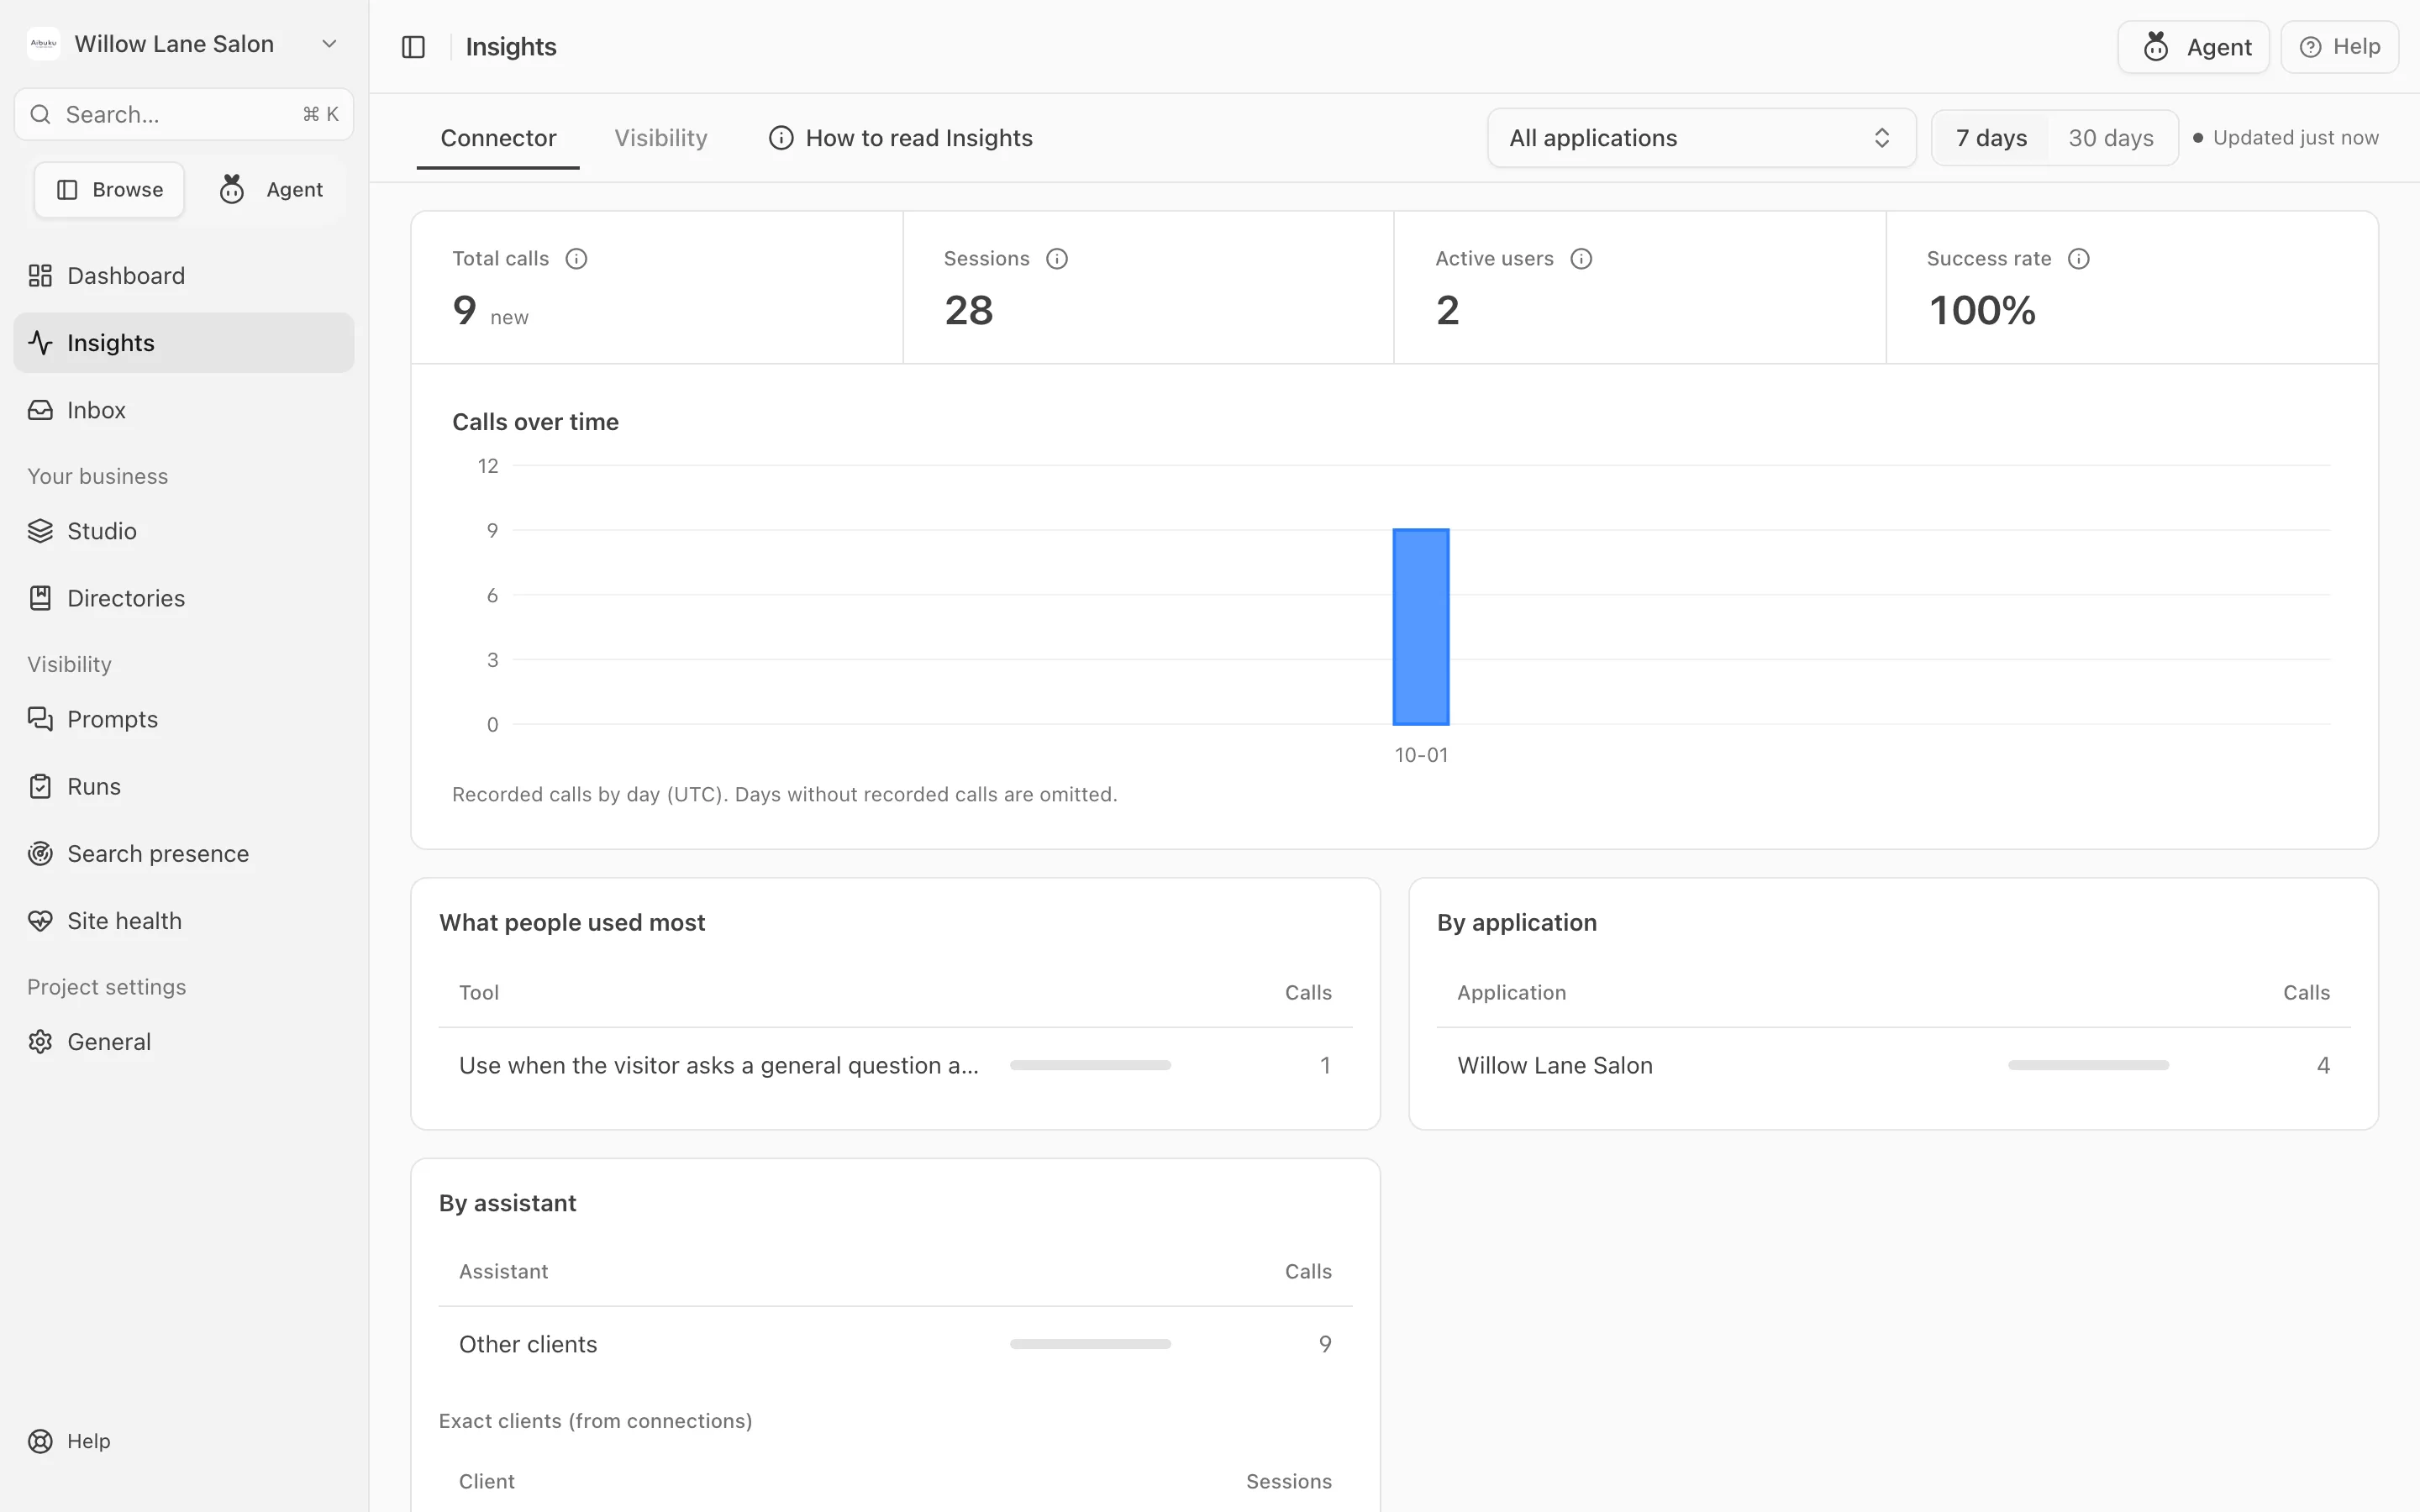This screenshot has width=2420, height=1512.
Task: Select the 7 days range
Action: [1991, 138]
